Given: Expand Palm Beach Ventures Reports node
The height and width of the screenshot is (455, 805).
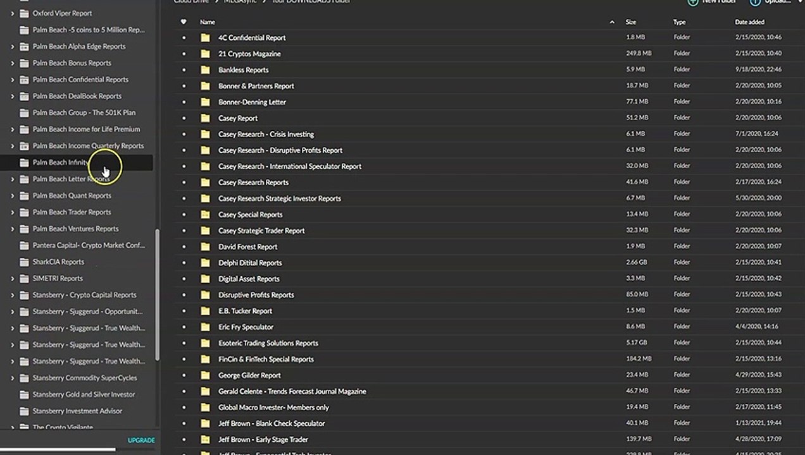Looking at the screenshot, I should [x=13, y=229].
